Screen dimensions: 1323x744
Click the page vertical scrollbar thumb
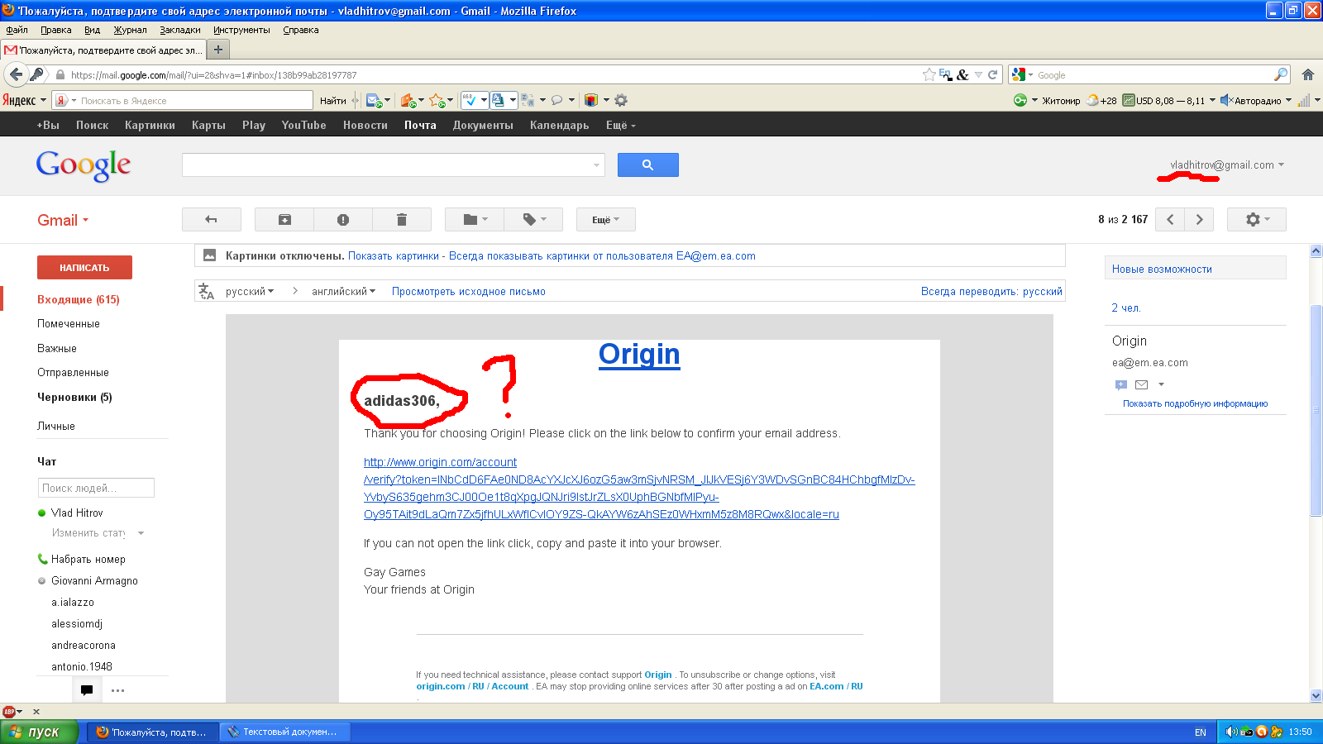click(x=1316, y=411)
